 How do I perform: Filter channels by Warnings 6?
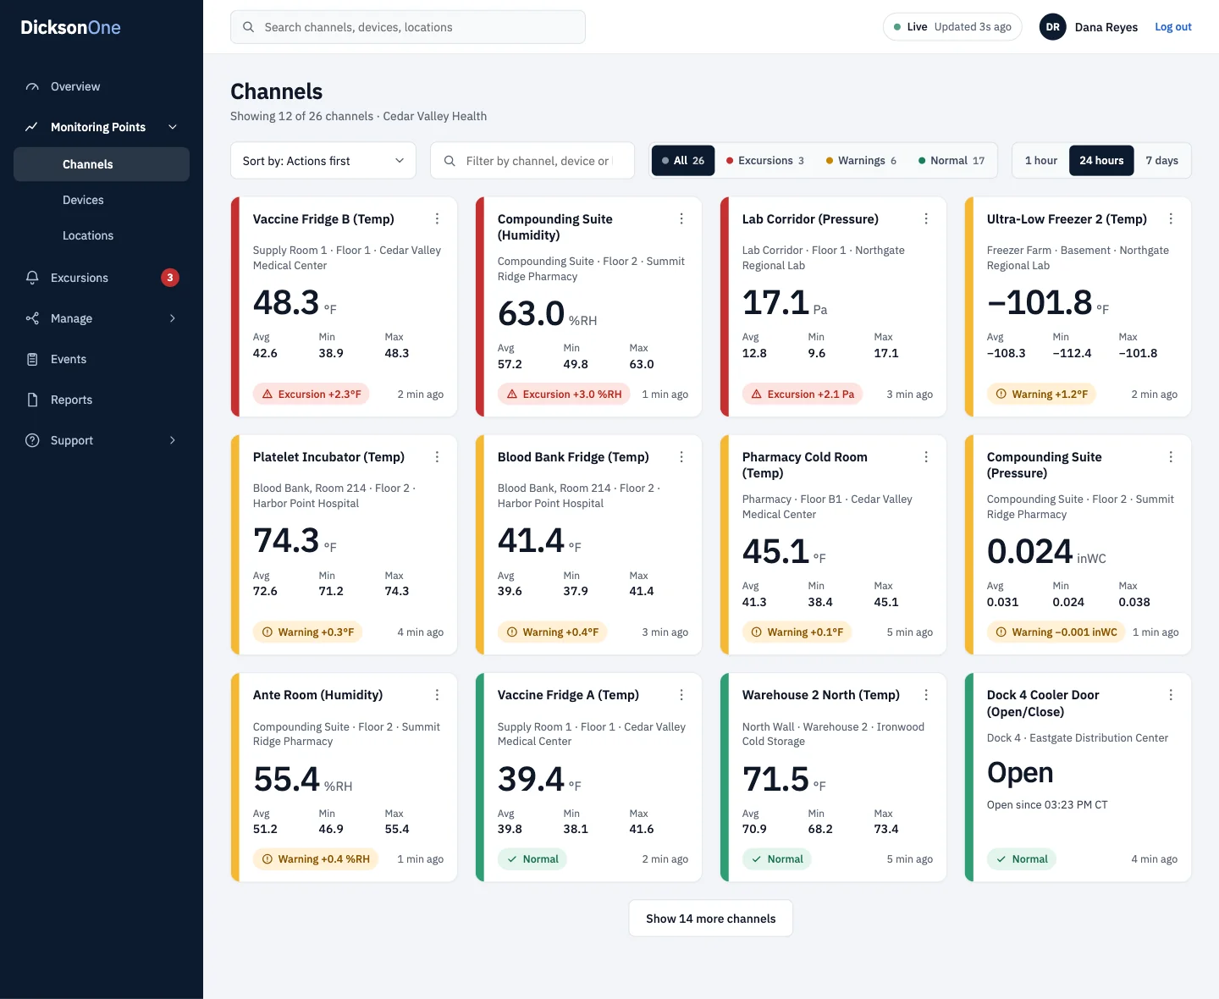pos(861,161)
